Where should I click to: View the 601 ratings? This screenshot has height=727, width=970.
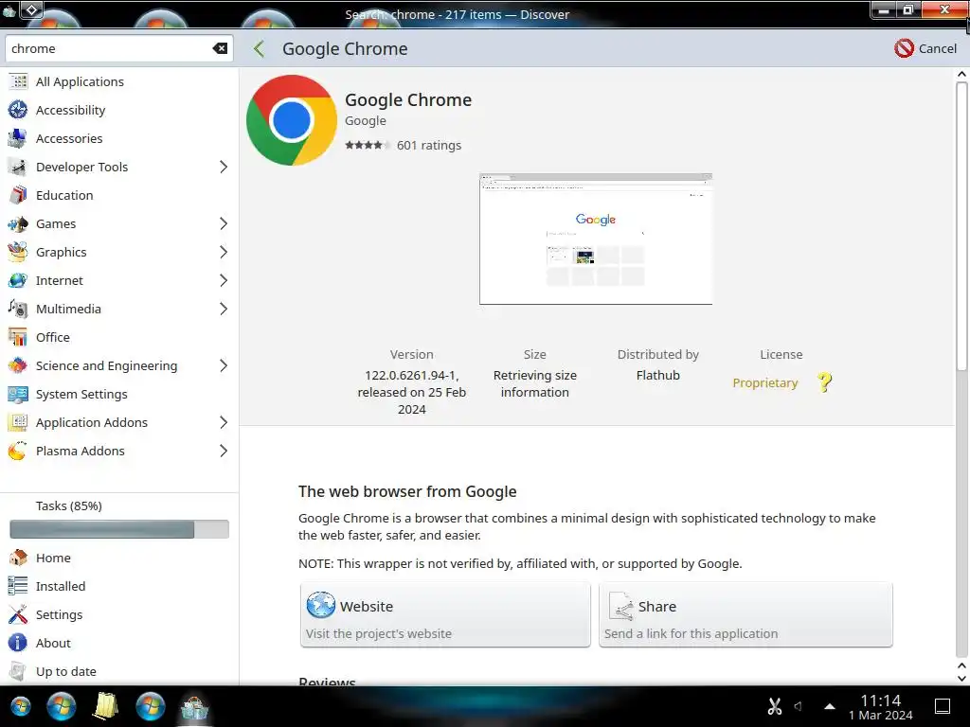429,145
